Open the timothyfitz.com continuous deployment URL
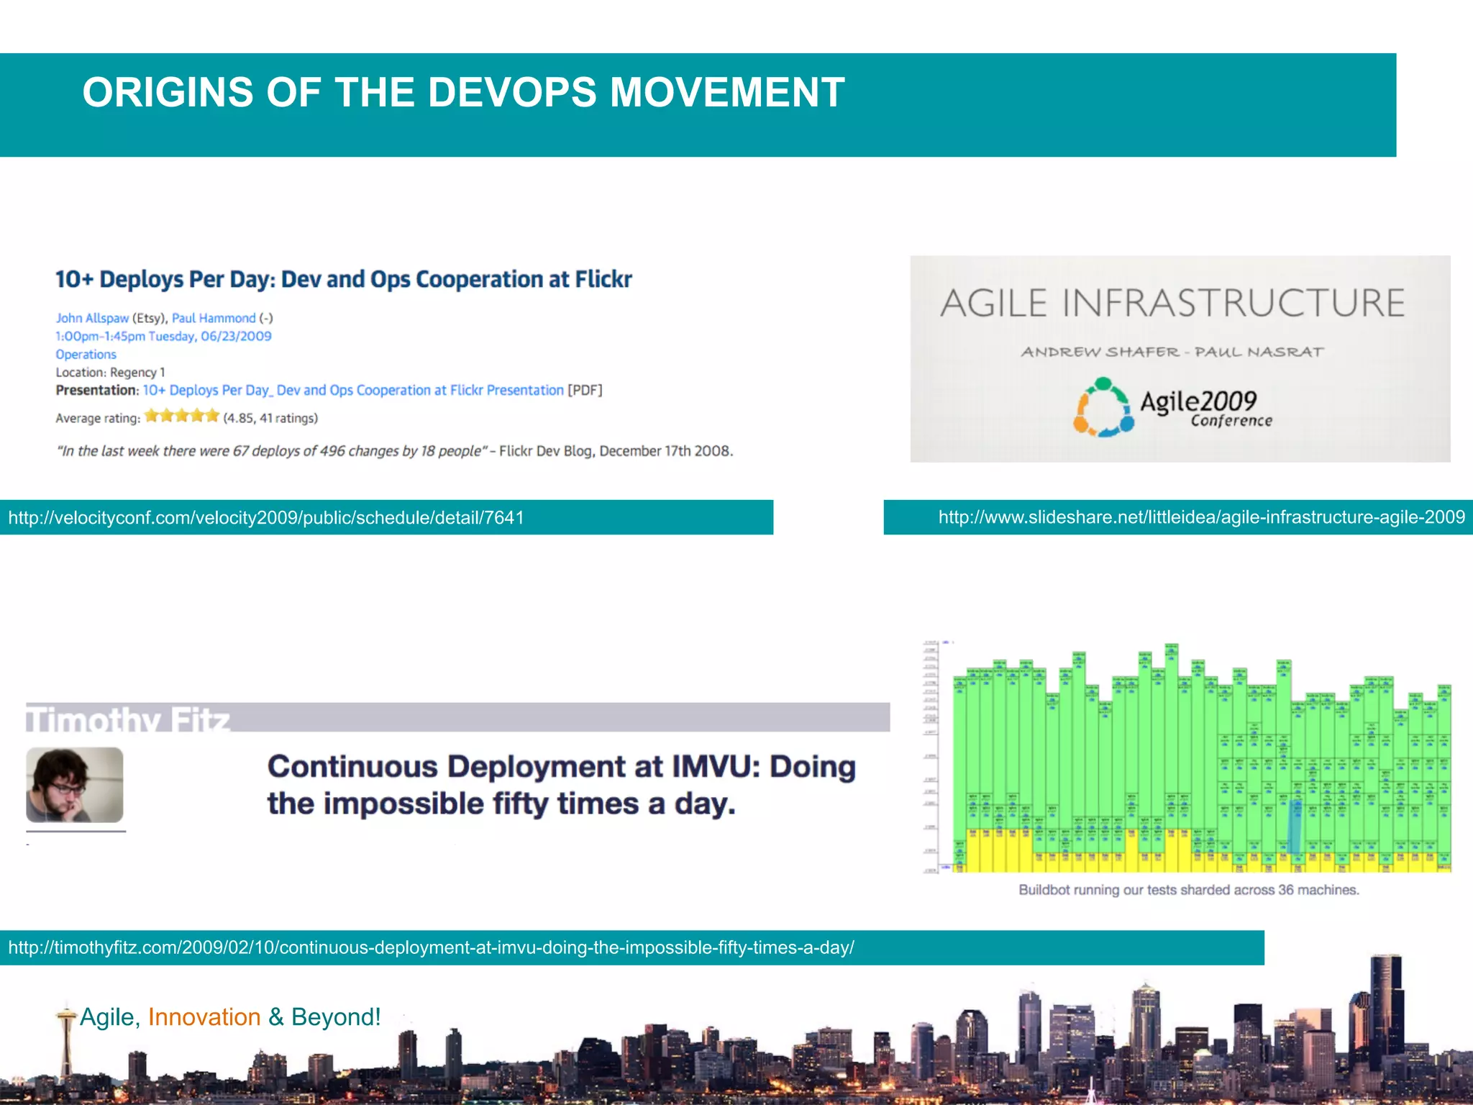The width and height of the screenshot is (1473, 1105). 432,947
